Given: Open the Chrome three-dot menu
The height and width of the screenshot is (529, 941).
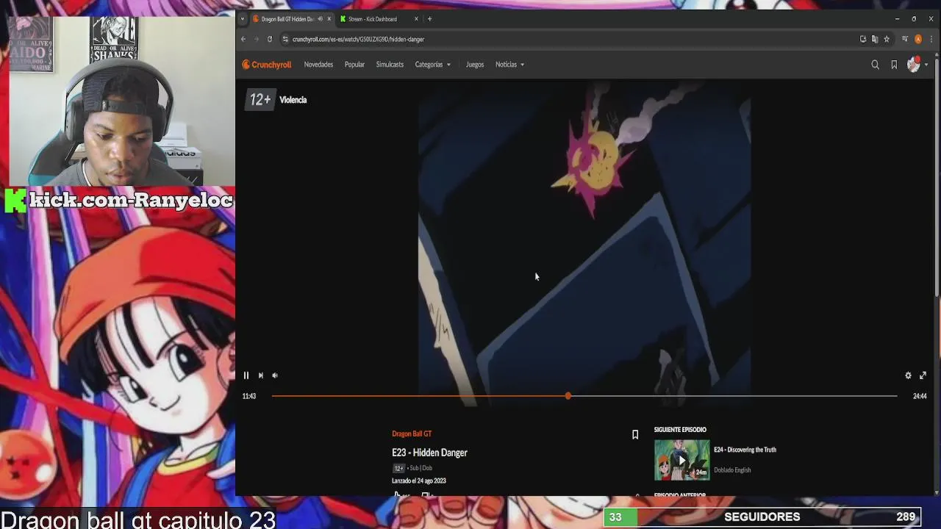Looking at the screenshot, I should (931, 39).
